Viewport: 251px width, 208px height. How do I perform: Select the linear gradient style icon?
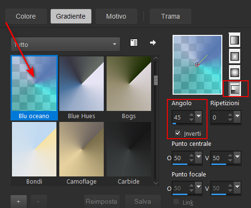click(235, 40)
